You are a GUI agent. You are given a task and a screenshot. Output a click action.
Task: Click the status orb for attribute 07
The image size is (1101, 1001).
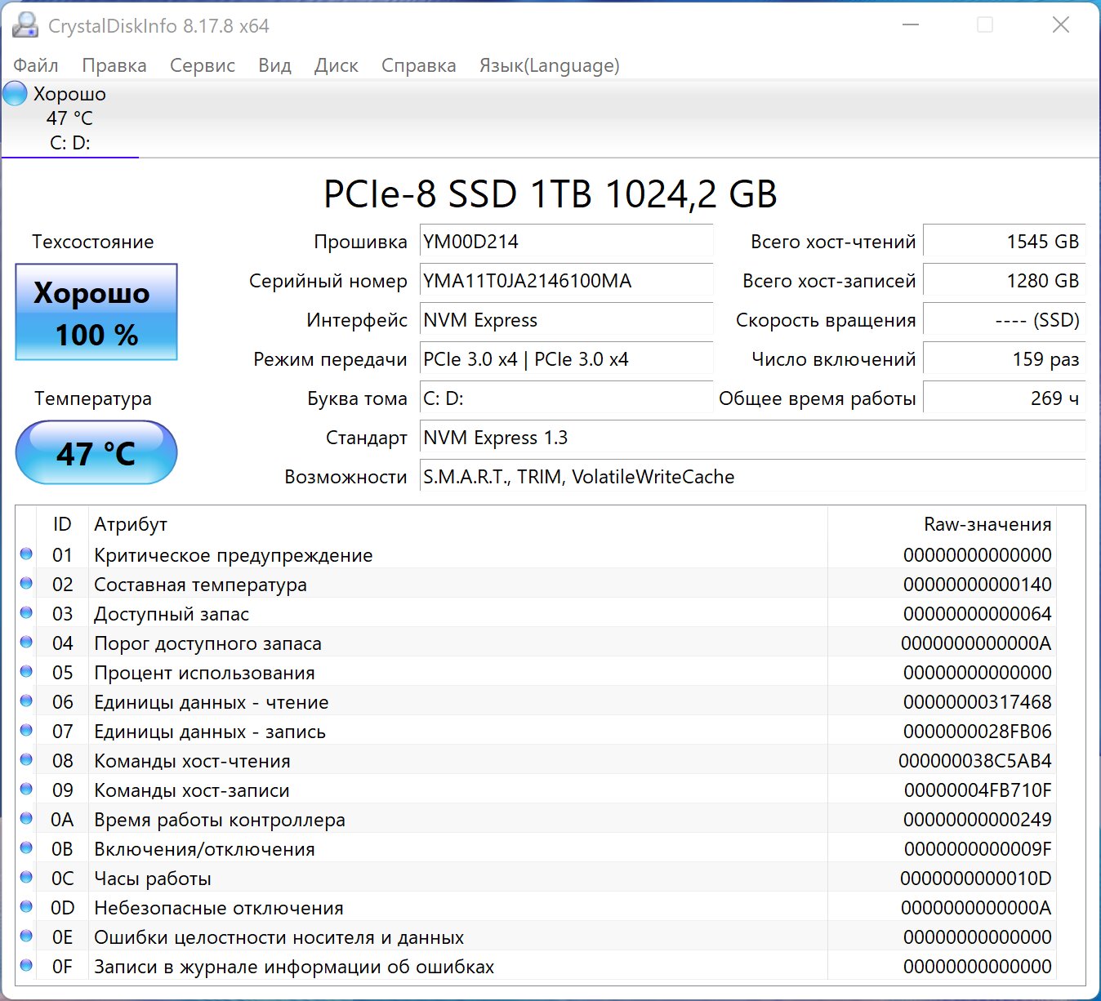(x=26, y=730)
